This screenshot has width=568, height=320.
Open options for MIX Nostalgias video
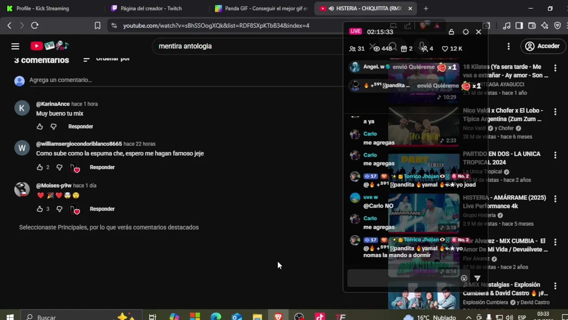point(555,286)
